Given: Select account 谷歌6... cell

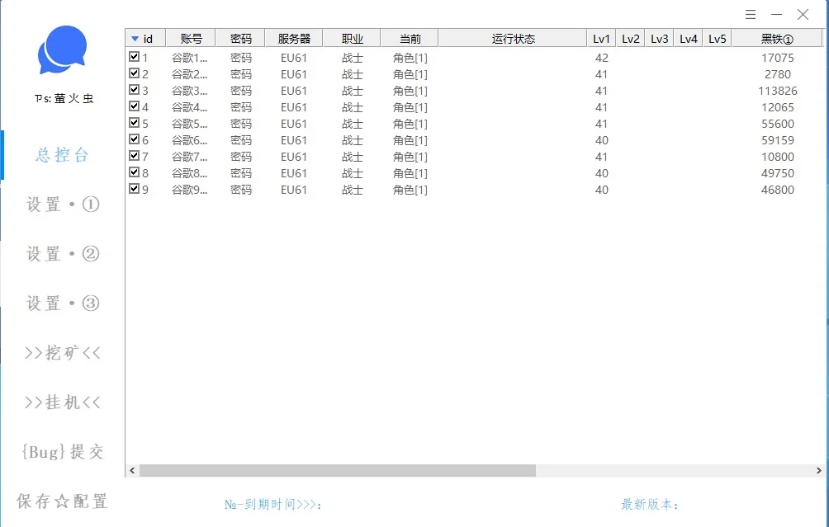Looking at the screenshot, I should tap(189, 140).
